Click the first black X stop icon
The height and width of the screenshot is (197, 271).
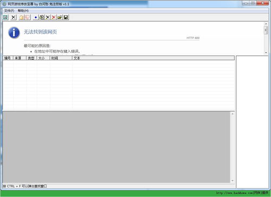click(x=14, y=17)
